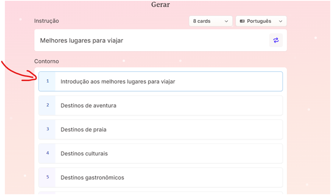Click the Instrução section label
This screenshot has height=195, width=331.
[x=47, y=21]
